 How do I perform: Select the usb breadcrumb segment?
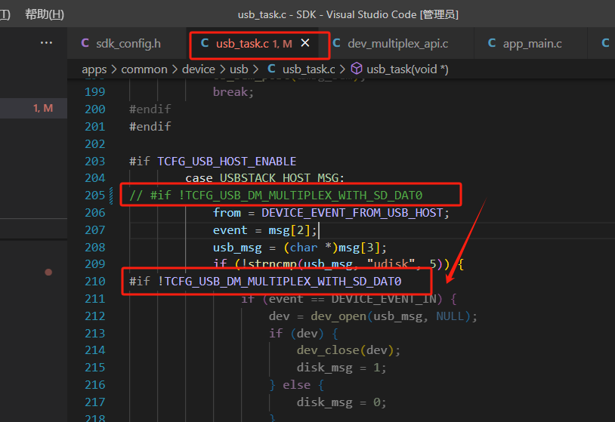coord(239,69)
